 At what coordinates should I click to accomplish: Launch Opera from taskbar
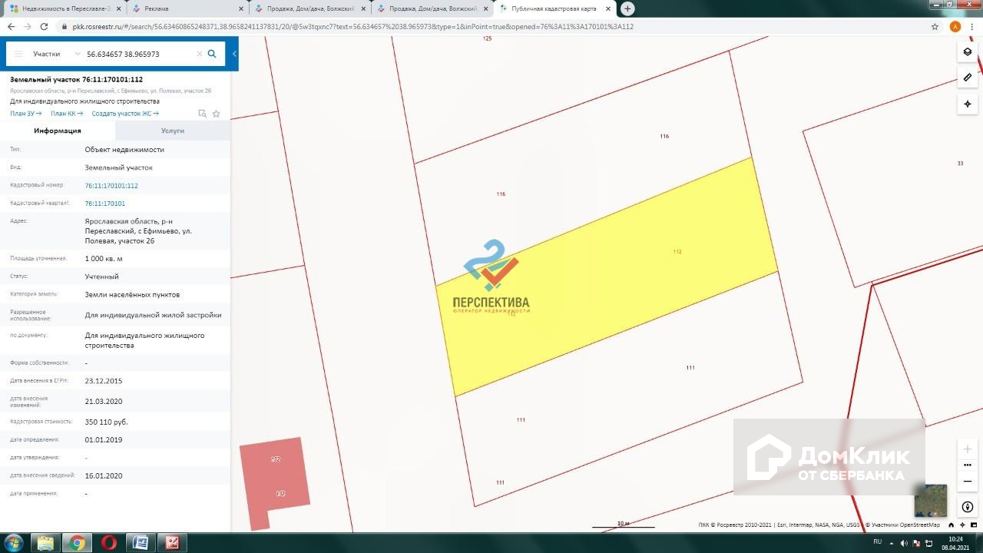pyautogui.click(x=109, y=543)
